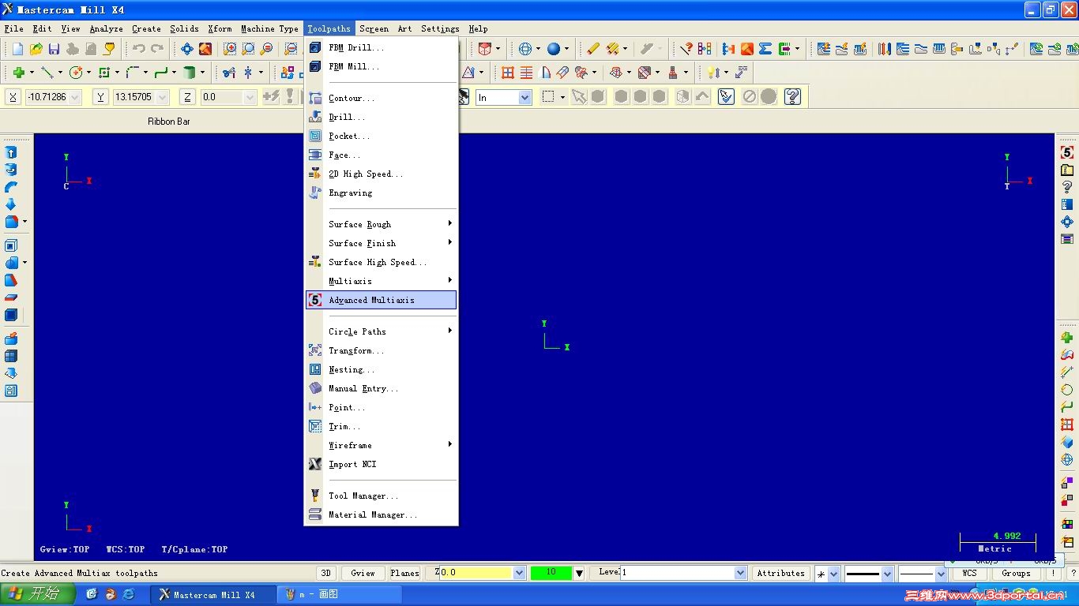Click the Groups button
This screenshot has width=1079, height=606.
point(1016,573)
